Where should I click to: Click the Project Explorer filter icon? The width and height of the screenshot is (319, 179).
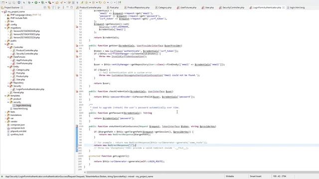[x=53, y=7]
